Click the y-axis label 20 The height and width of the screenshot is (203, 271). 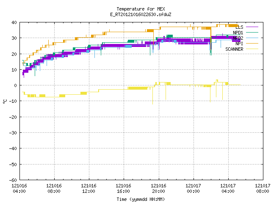(14, 54)
